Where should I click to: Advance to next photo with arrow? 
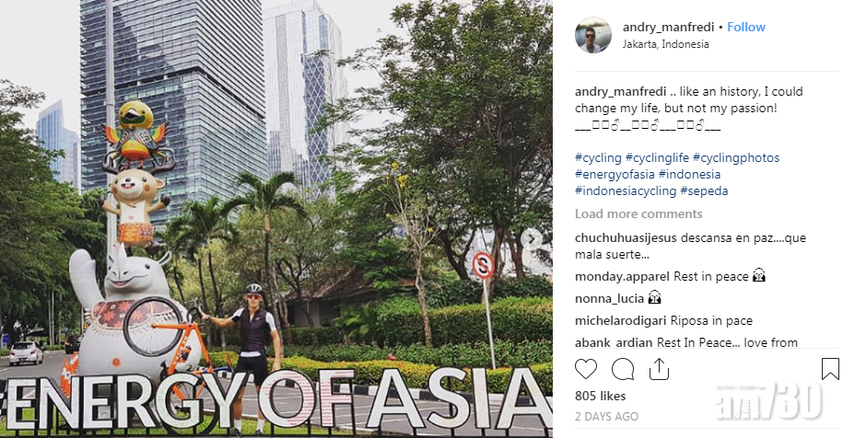[x=532, y=239]
